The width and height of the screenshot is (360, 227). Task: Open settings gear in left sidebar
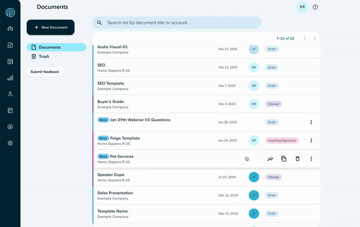10,143
